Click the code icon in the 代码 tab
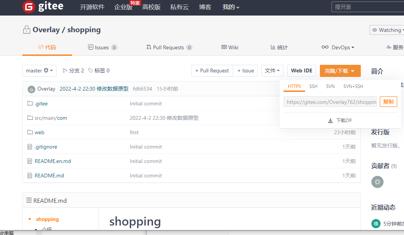The width and height of the screenshot is (404, 235). tap(41, 47)
